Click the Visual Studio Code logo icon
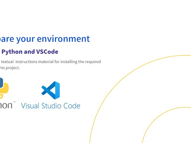 51,90
